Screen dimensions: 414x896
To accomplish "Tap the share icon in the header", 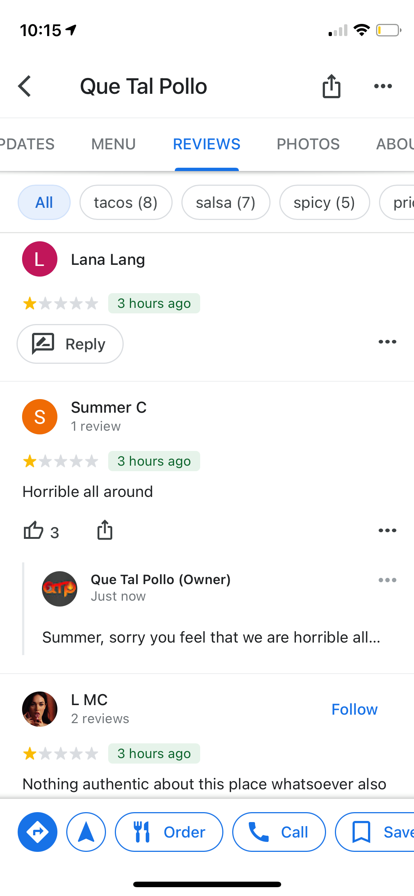I will tap(331, 86).
